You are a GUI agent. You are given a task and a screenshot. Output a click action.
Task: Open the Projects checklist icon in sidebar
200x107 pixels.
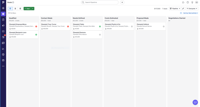[3, 20]
